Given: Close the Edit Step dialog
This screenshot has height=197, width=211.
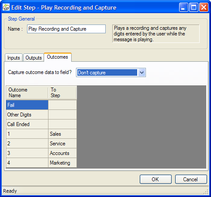Looking at the screenshot, I should 204,7.
